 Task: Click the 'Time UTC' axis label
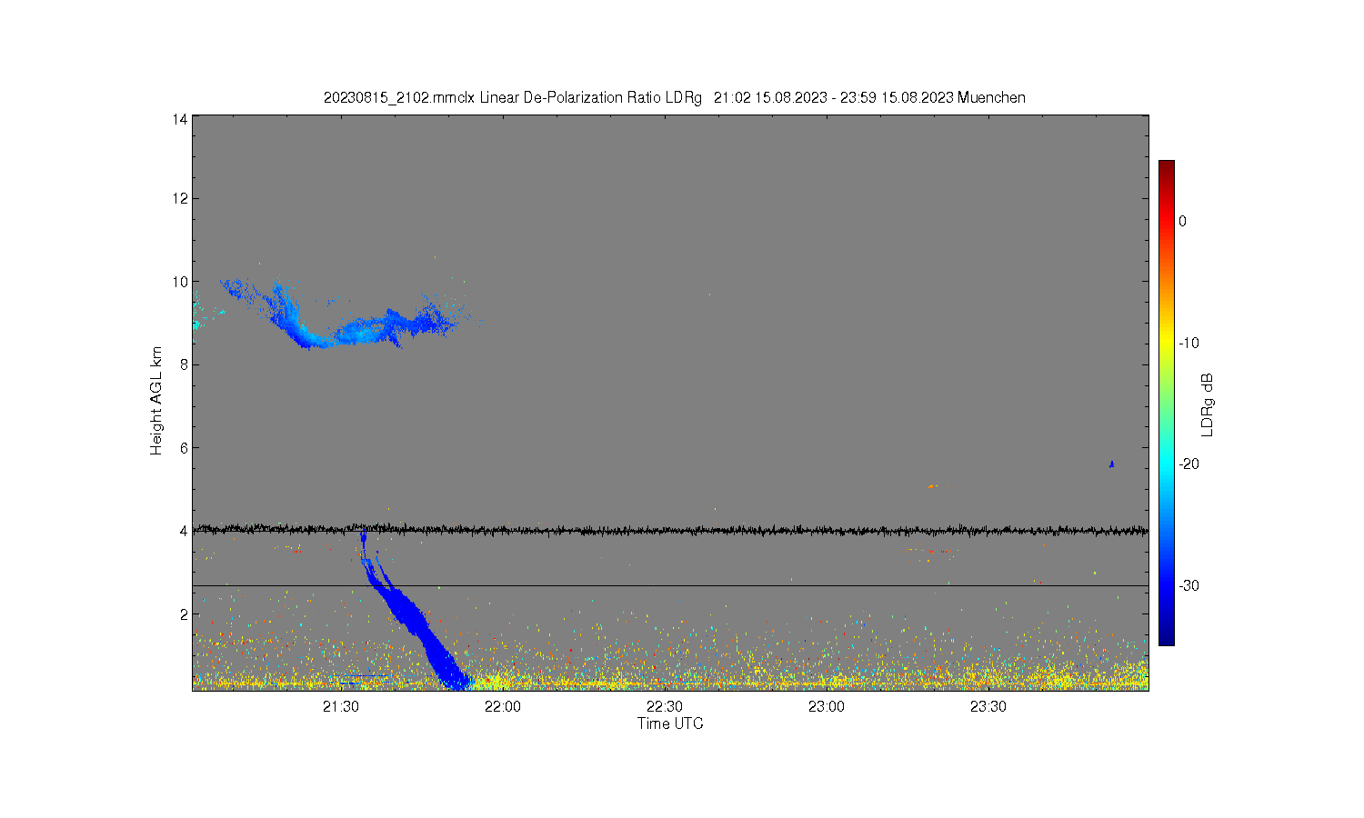(x=670, y=723)
